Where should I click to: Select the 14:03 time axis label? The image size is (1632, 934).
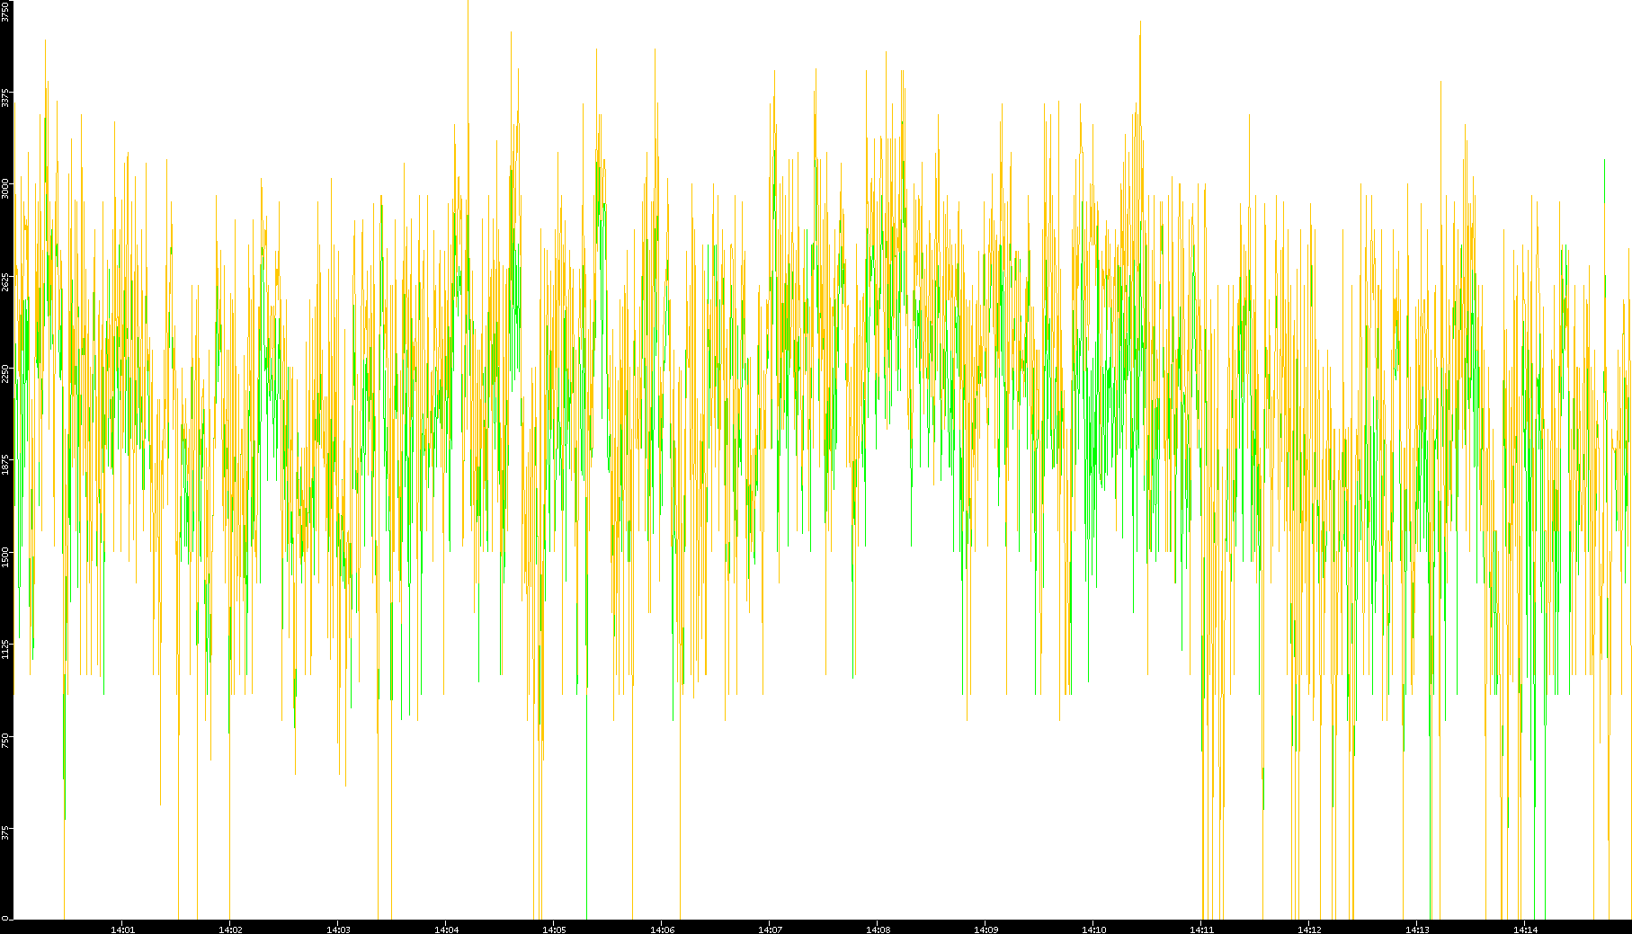(x=338, y=930)
